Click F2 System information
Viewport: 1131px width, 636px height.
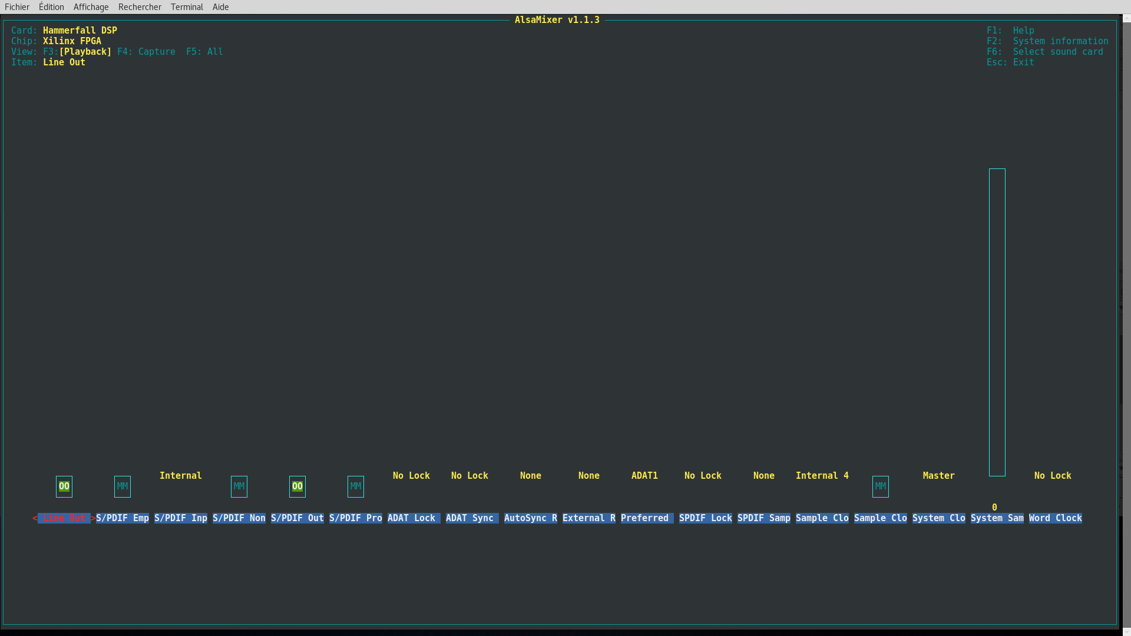tap(1047, 41)
